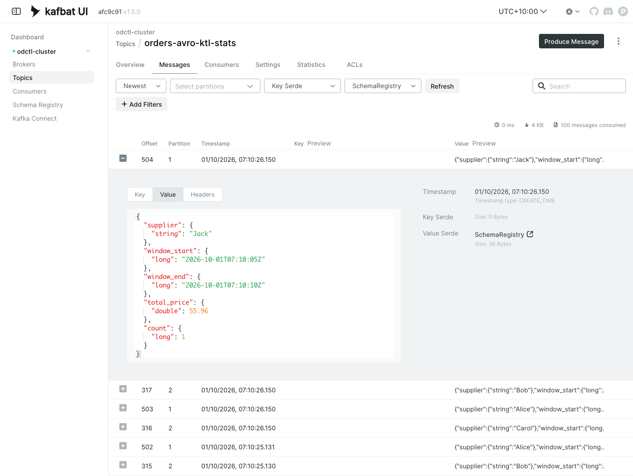
Task: Toggle the sidebar panel icon
Action: pyautogui.click(x=16, y=11)
